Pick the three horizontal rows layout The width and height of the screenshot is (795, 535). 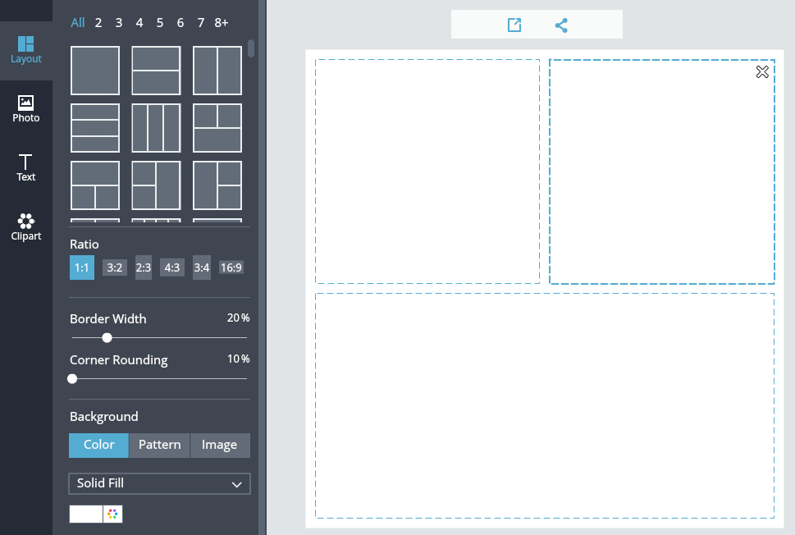tap(95, 128)
